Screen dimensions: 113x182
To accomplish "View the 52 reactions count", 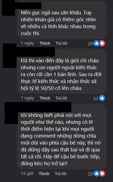I will 96,98.
